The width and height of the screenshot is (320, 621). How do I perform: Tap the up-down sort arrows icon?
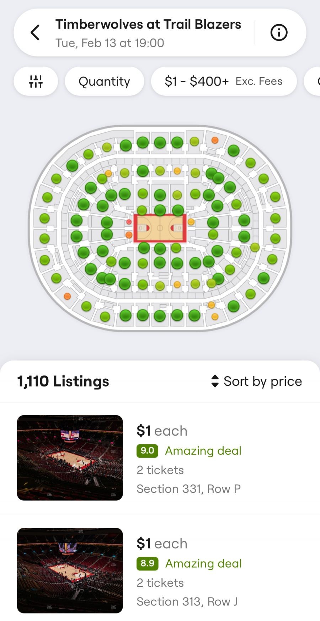point(215,381)
